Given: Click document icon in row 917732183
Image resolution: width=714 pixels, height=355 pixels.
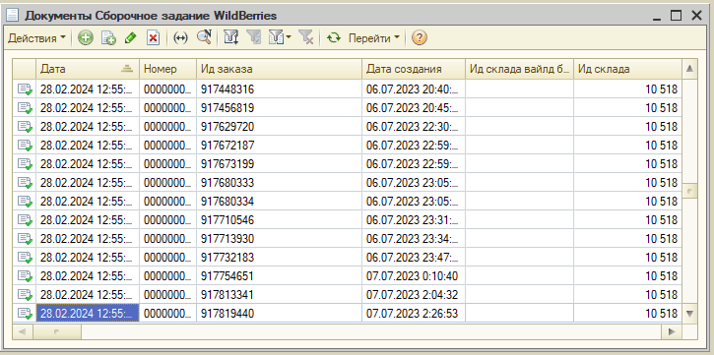Looking at the screenshot, I should [x=25, y=258].
